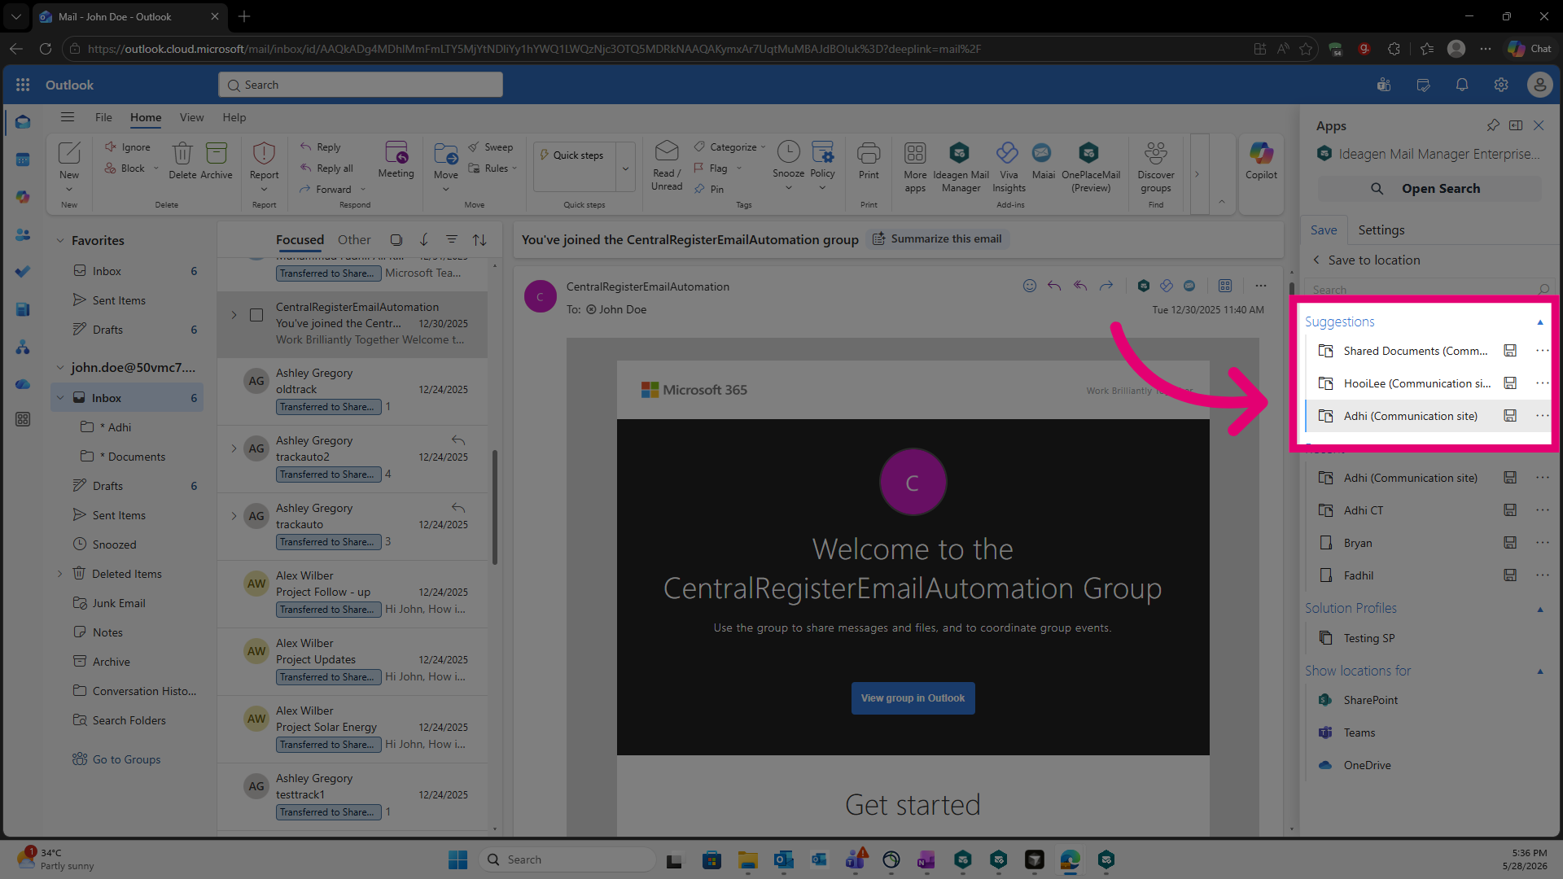Switch to the View ribbon tab
The image size is (1563, 879).
pos(192,117)
